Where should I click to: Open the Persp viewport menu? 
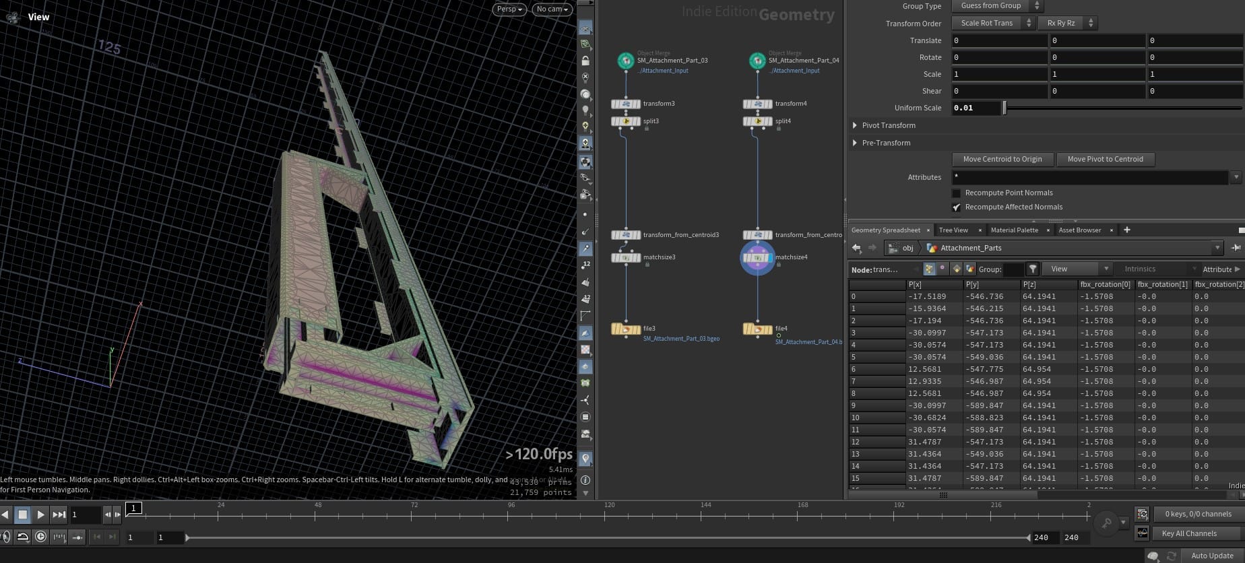[509, 9]
